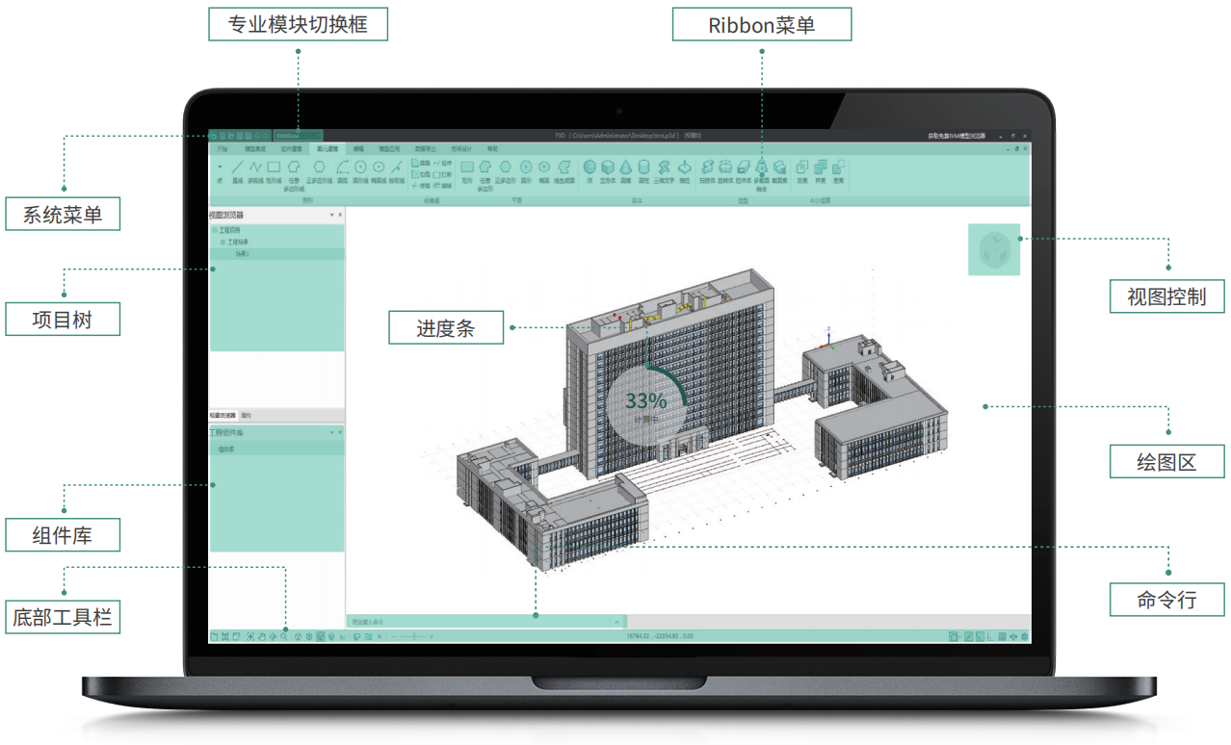Apply the 圆角 fillet edit tool
1231x745 pixels.
[421, 164]
